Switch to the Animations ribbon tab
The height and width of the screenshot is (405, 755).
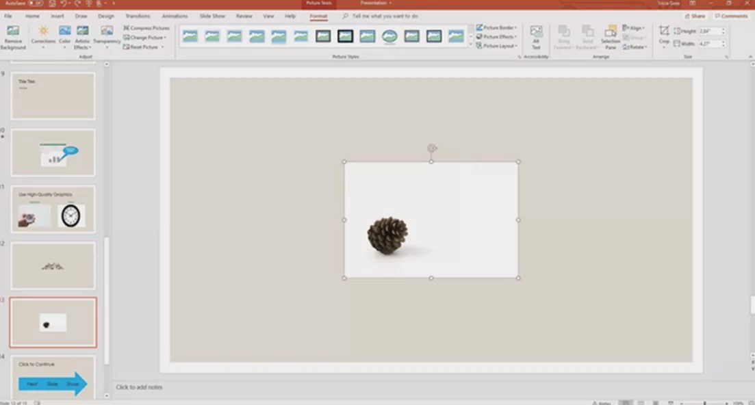[175, 16]
